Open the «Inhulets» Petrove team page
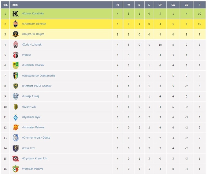208x175 pixels. click(x=33, y=127)
